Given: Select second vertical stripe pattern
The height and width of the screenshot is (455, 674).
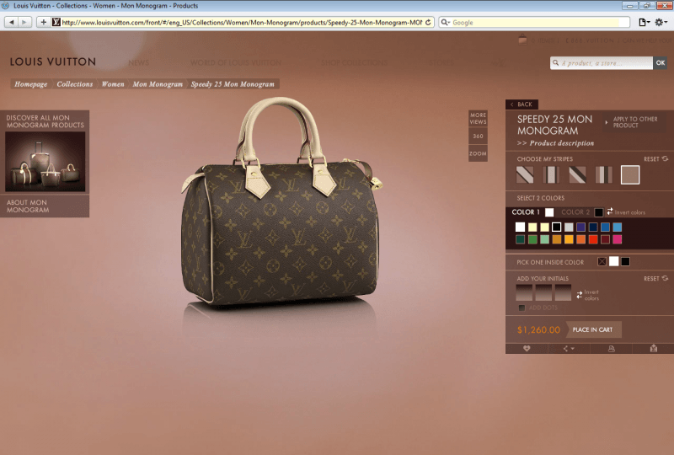Looking at the screenshot, I should [x=551, y=175].
